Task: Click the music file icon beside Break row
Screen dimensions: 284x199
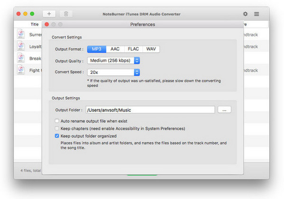Action: pos(21,58)
